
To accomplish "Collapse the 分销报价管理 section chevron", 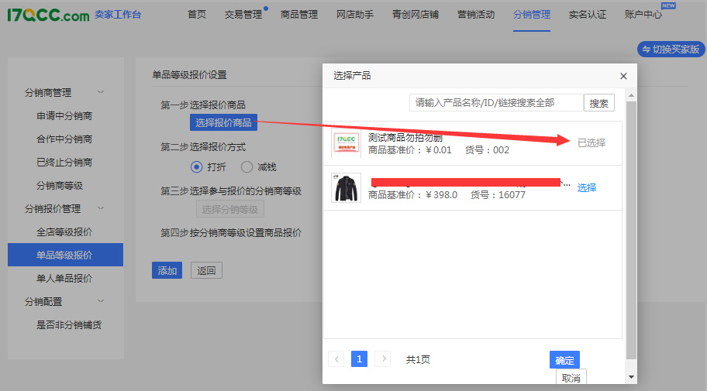I will coord(101,208).
